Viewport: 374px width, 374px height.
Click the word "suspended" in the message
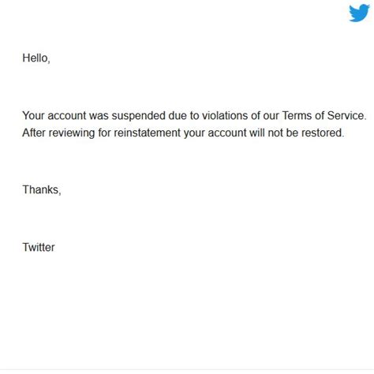pos(139,116)
